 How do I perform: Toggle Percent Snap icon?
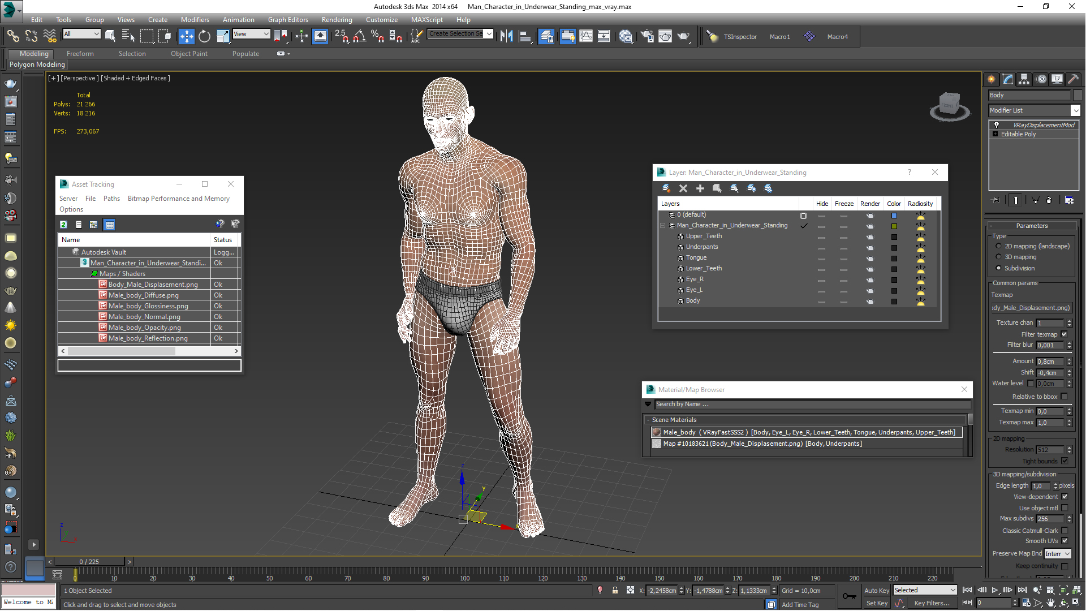point(377,36)
